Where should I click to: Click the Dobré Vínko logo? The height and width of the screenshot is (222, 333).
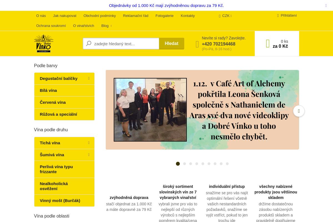pyautogui.click(x=44, y=44)
